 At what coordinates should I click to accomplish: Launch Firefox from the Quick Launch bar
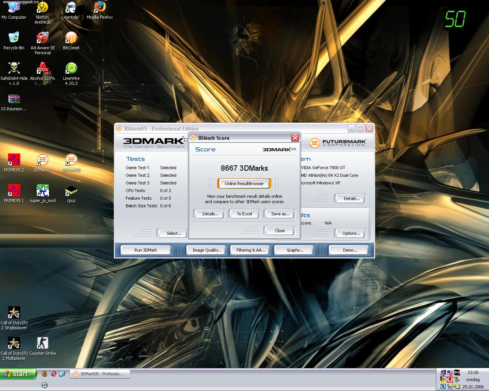coord(45,374)
